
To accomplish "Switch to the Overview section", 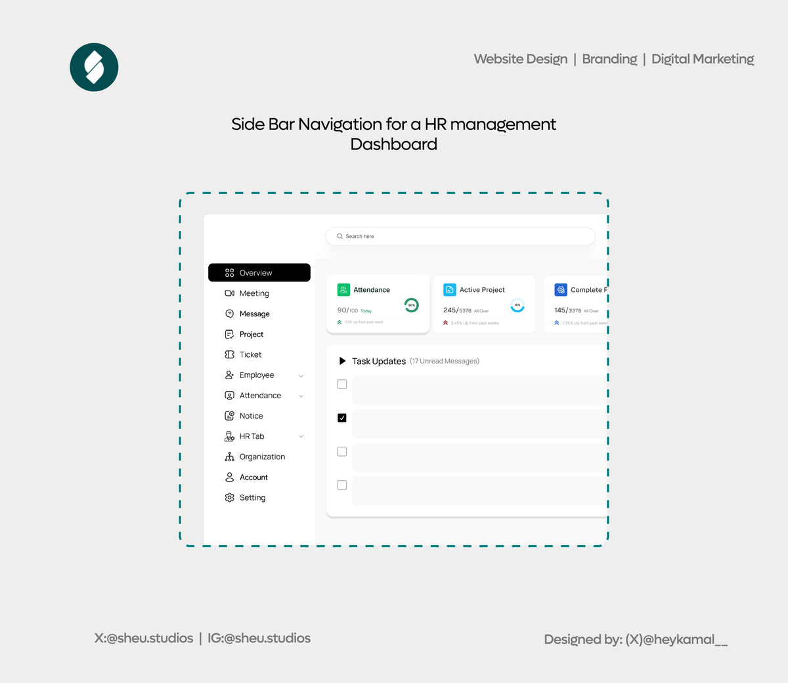I will (256, 272).
